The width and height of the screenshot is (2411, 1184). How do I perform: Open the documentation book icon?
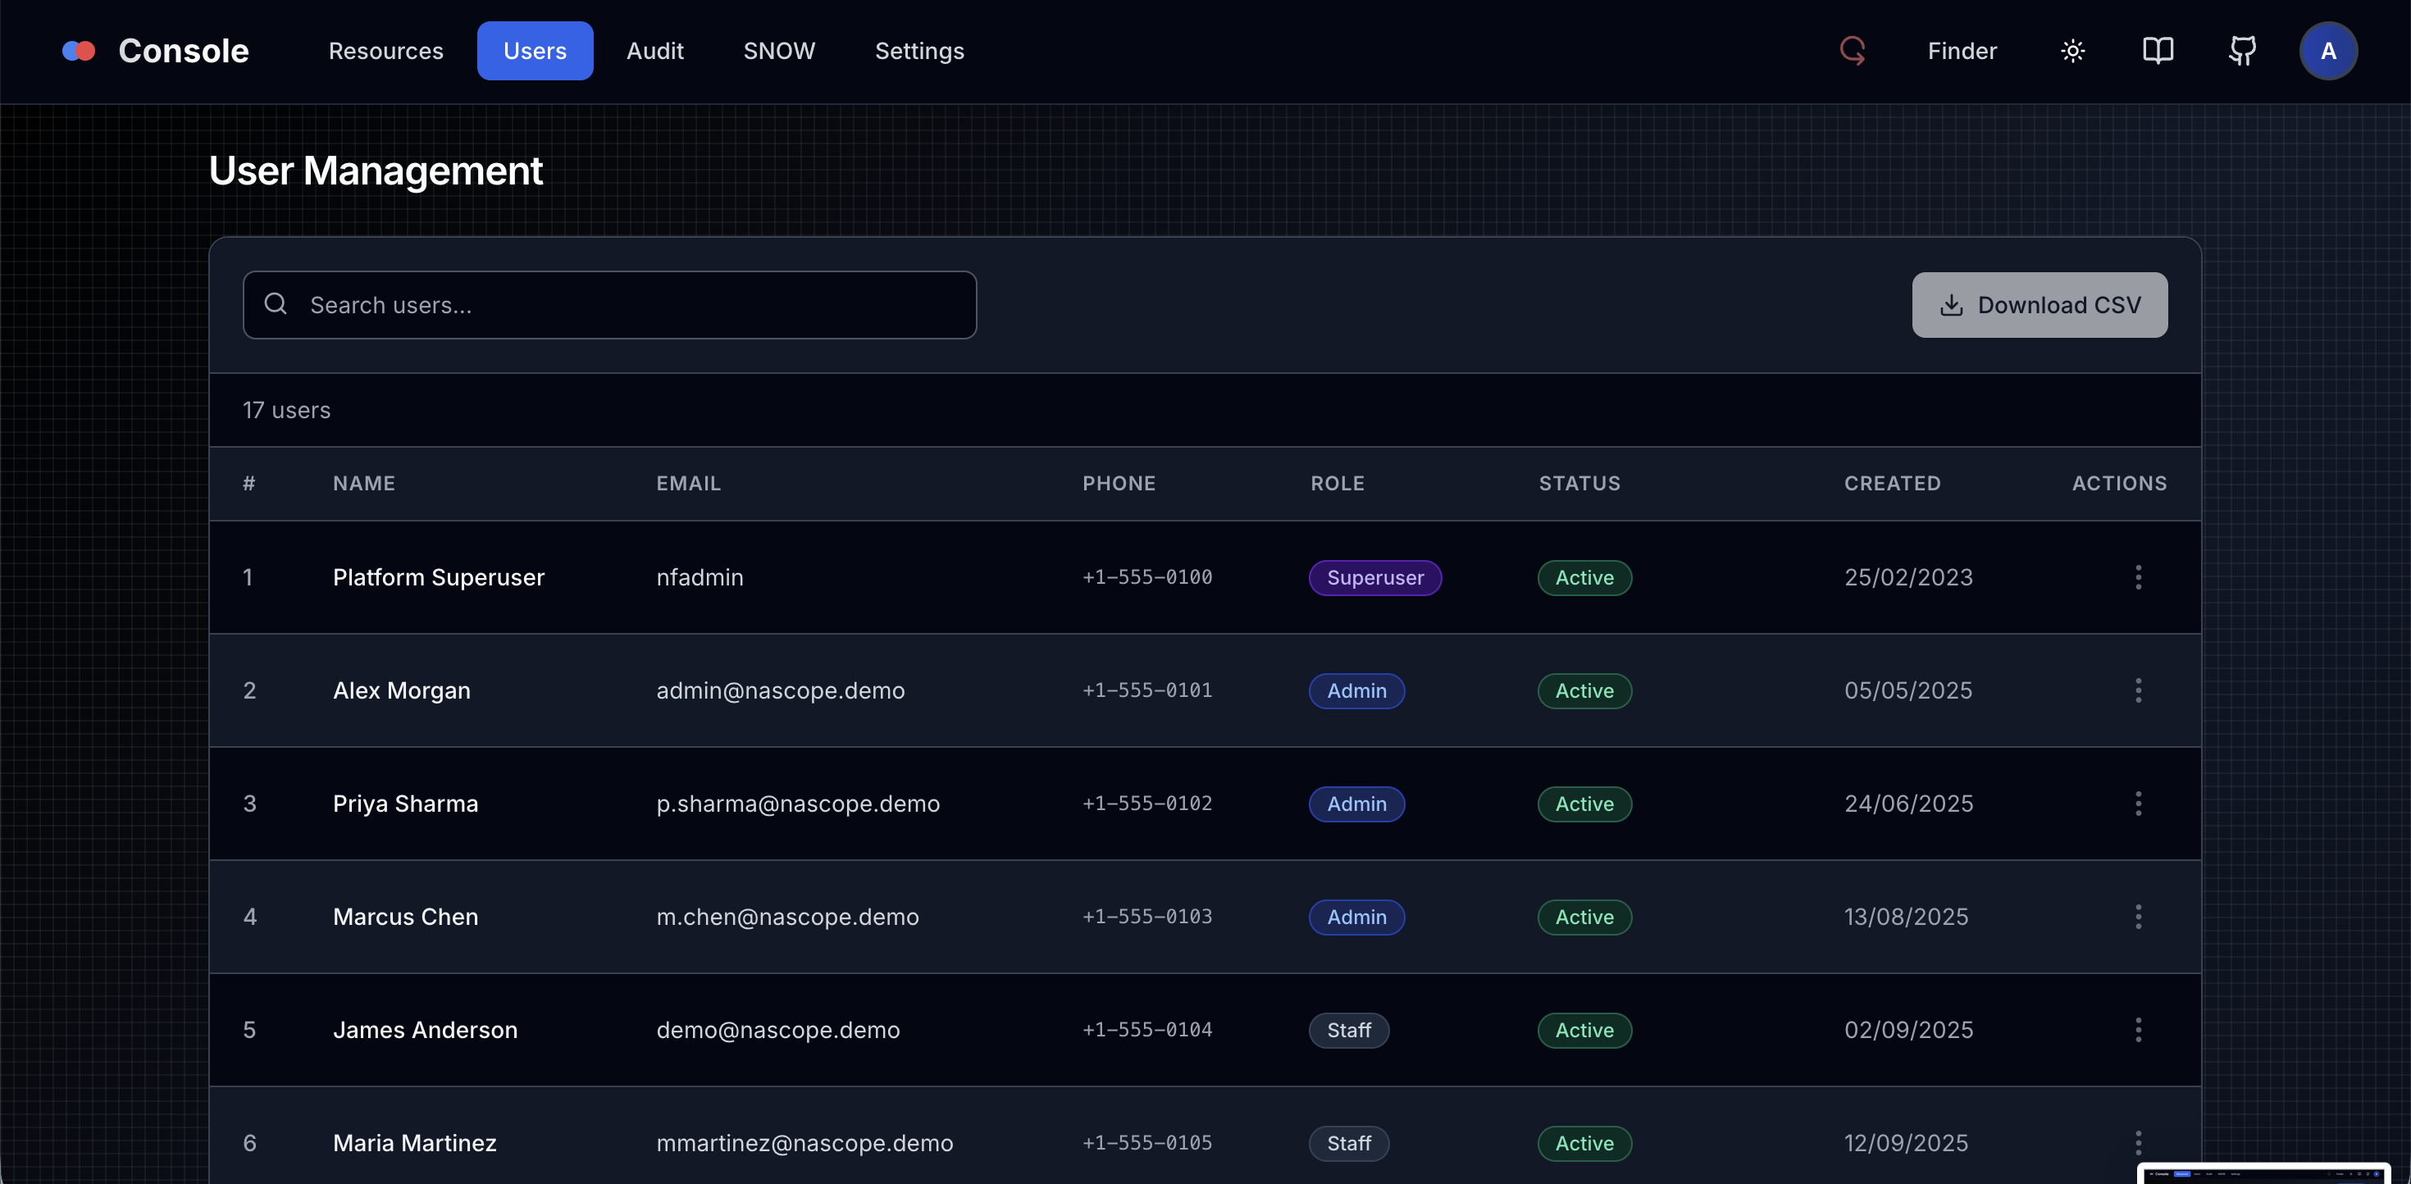tap(2158, 51)
